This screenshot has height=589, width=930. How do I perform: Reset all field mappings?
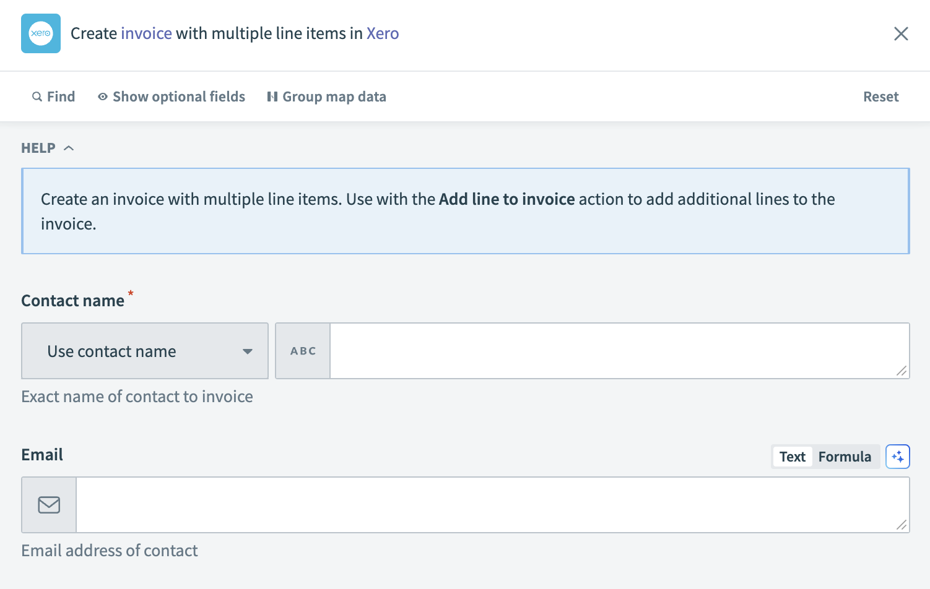point(880,97)
